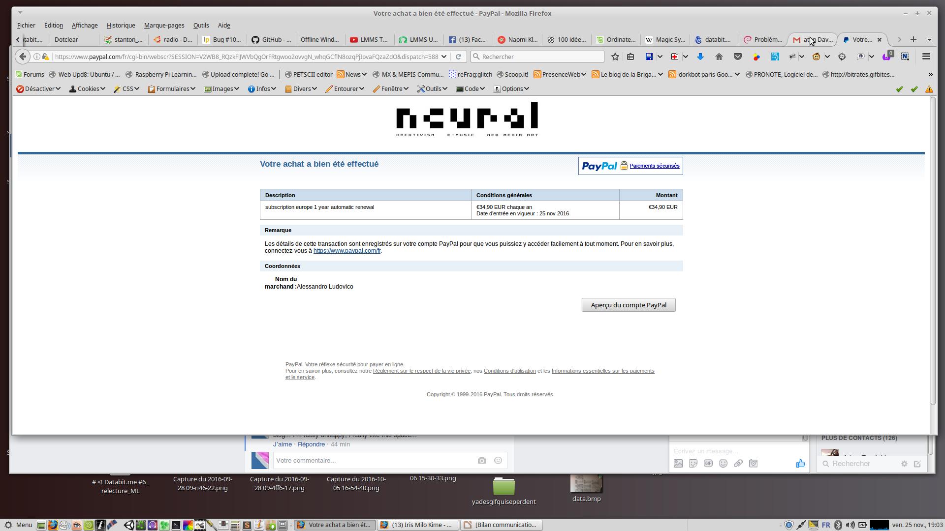
Task: Toggle the Désactiver web developer menu
Action: point(38,88)
